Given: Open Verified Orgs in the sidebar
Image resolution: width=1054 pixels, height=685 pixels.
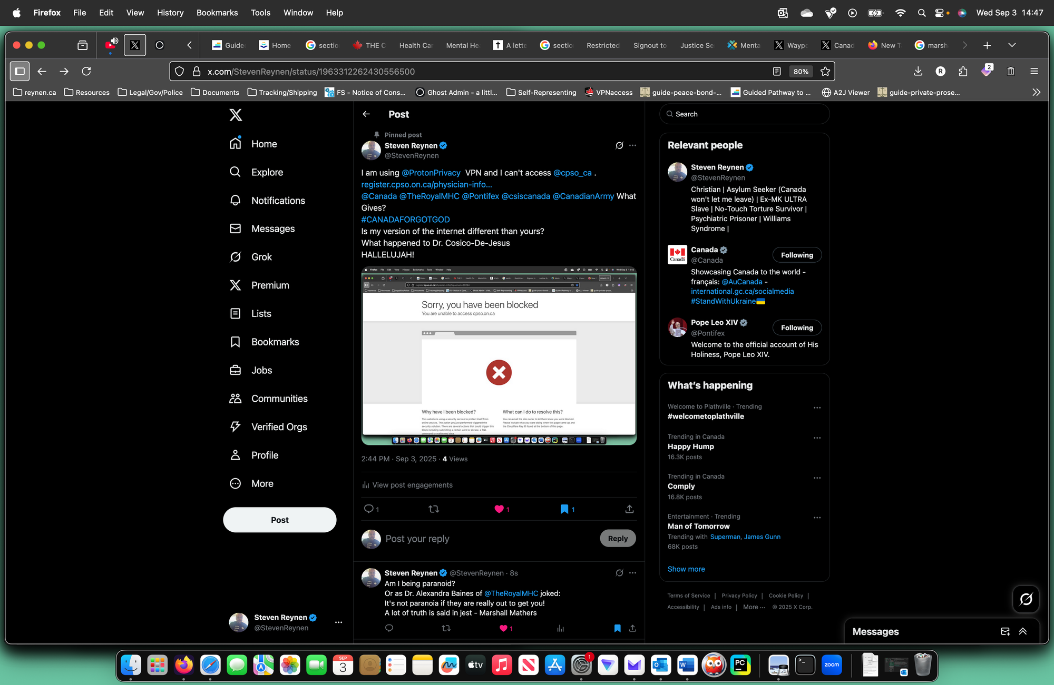Looking at the screenshot, I should coord(268,427).
